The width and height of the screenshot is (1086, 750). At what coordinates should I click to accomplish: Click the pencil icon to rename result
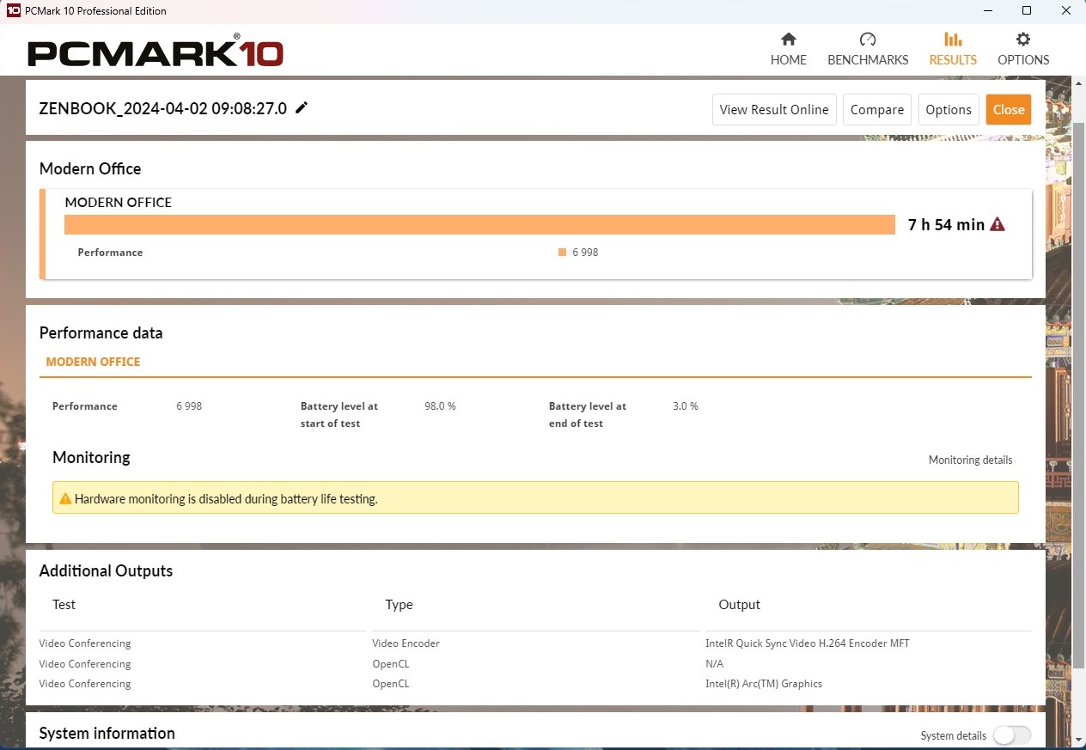pos(302,107)
